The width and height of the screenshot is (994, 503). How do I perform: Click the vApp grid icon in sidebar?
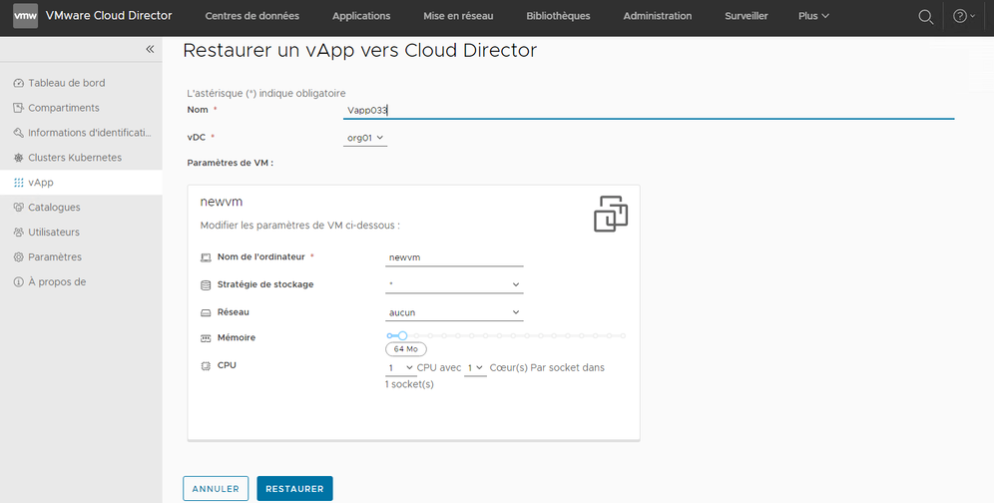coord(18,183)
